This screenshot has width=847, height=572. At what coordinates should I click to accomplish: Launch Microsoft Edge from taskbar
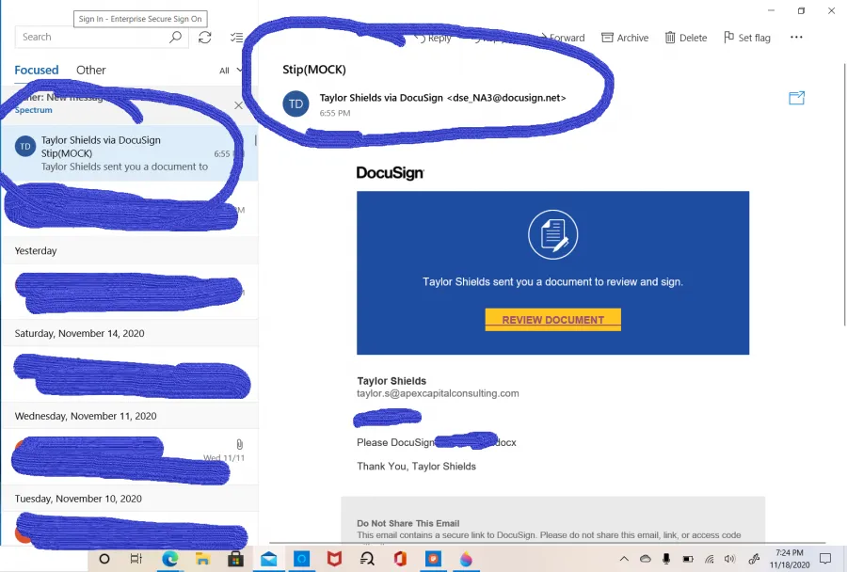pos(169,559)
